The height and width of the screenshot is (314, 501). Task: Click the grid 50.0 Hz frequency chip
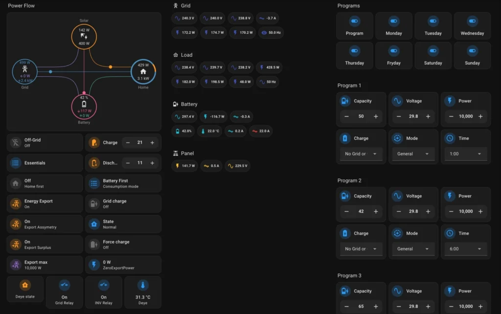pyautogui.click(x=271, y=33)
